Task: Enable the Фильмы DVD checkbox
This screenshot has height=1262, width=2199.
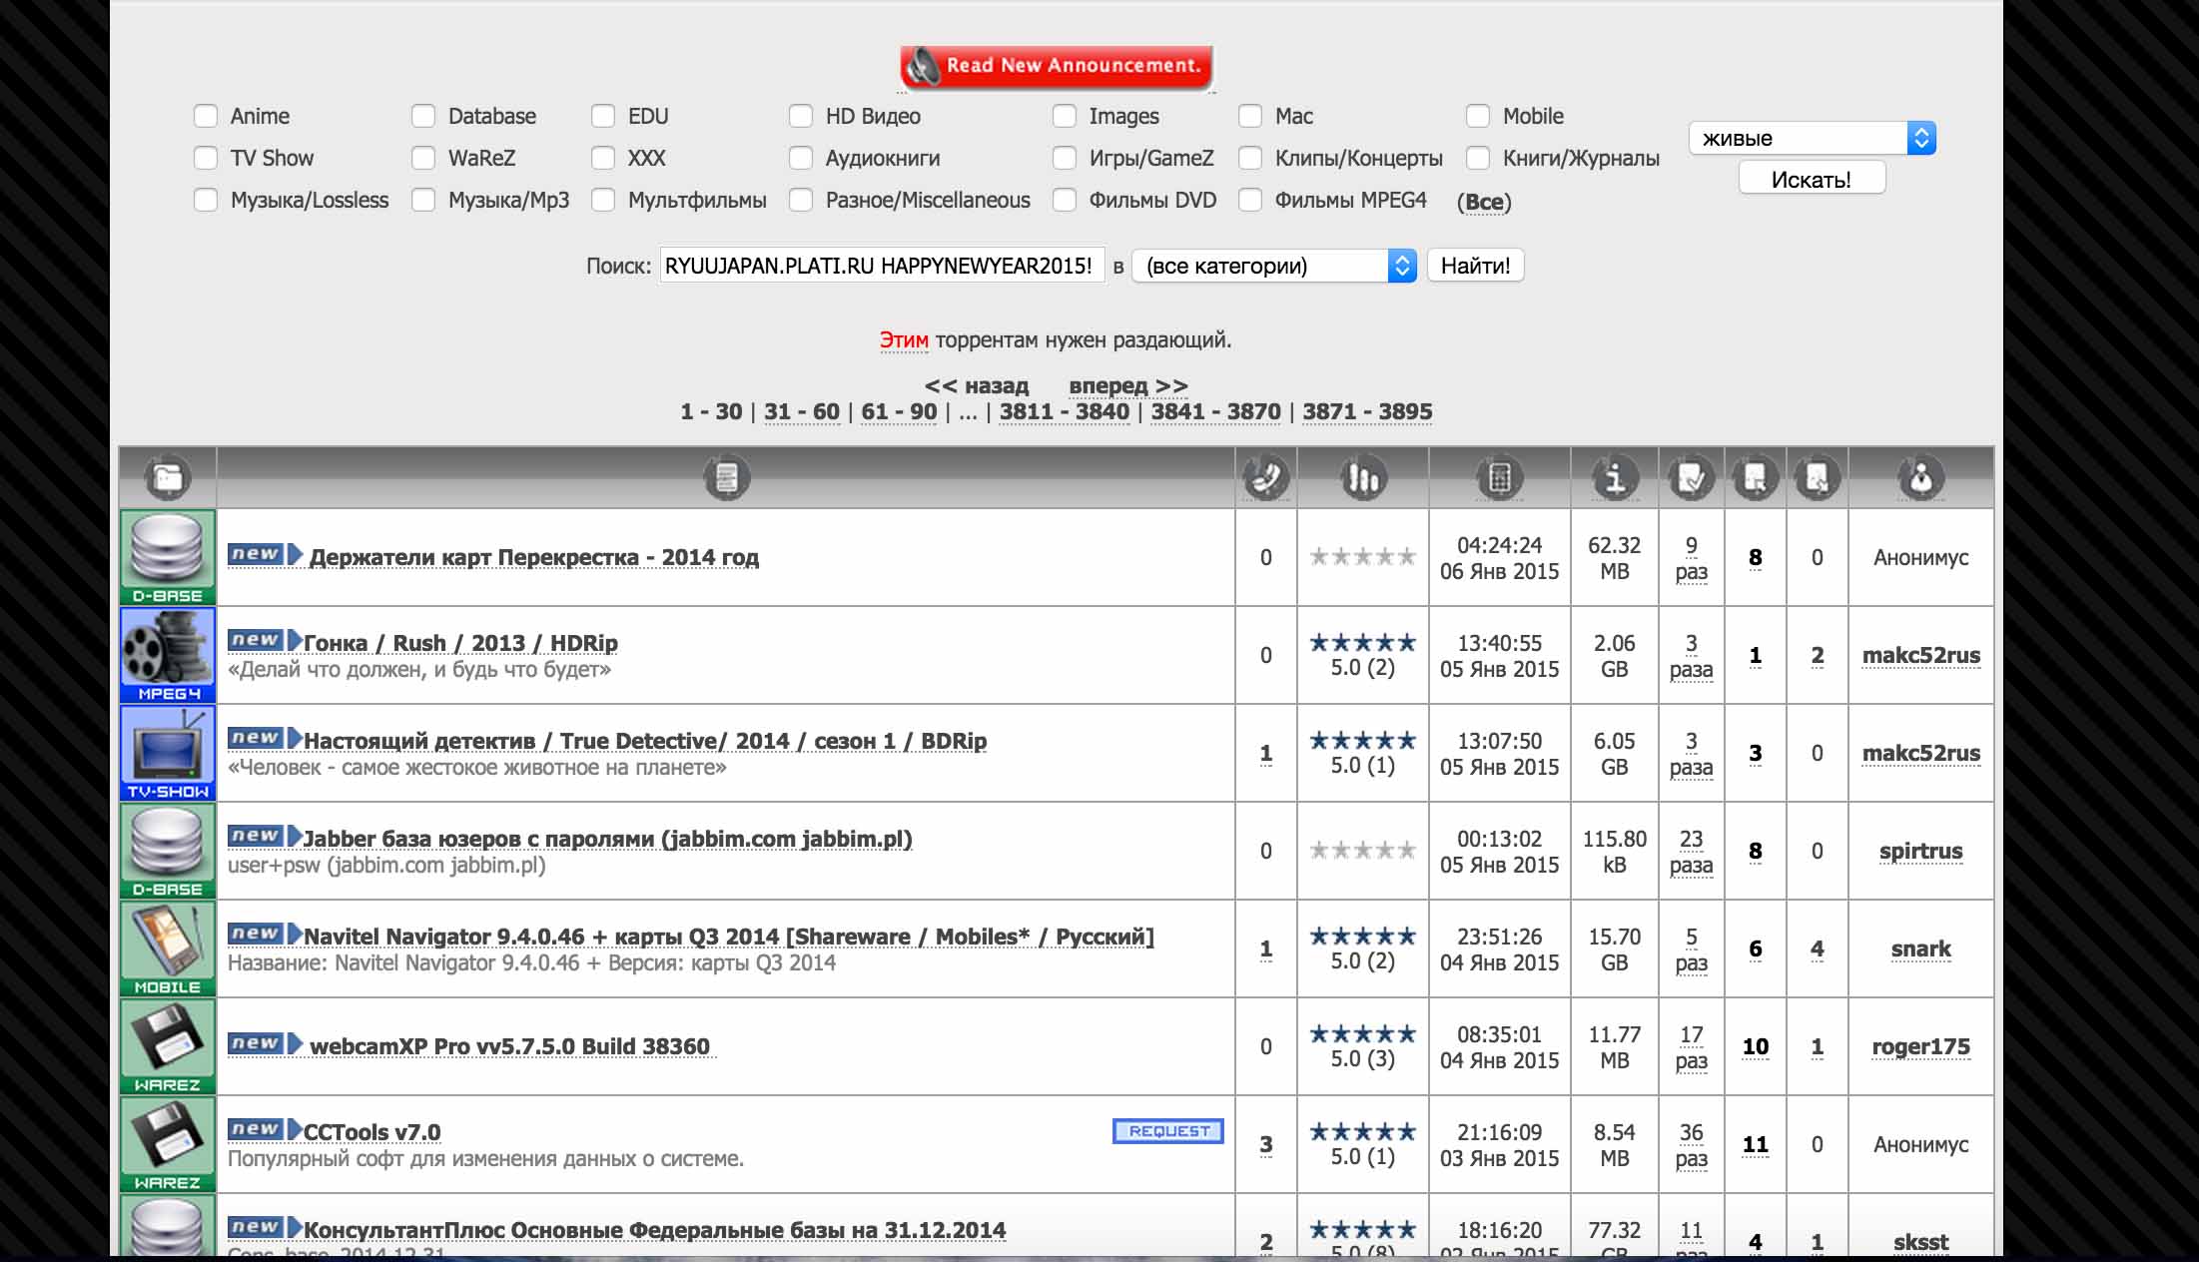Action: pos(1062,200)
